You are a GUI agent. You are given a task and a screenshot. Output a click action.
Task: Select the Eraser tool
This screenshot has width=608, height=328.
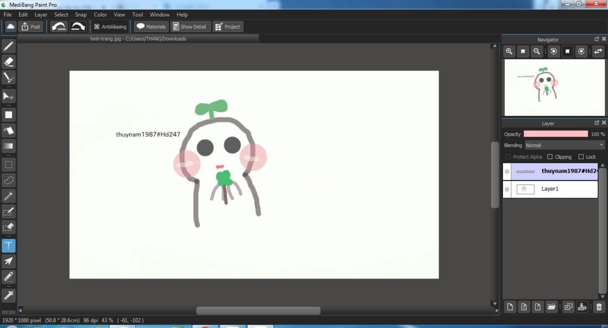pos(8,62)
